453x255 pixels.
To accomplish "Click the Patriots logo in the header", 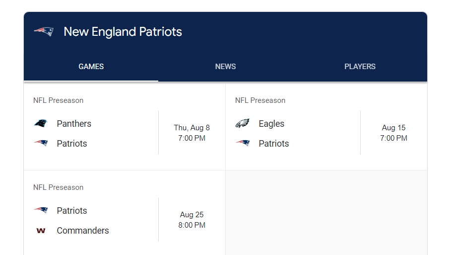I will 44,31.
